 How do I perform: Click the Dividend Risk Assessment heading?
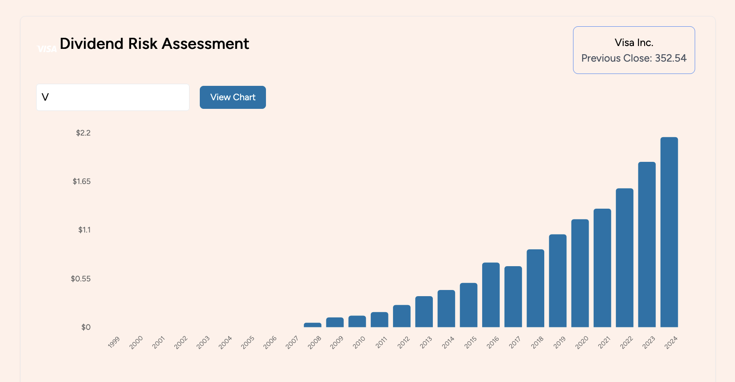pos(154,44)
